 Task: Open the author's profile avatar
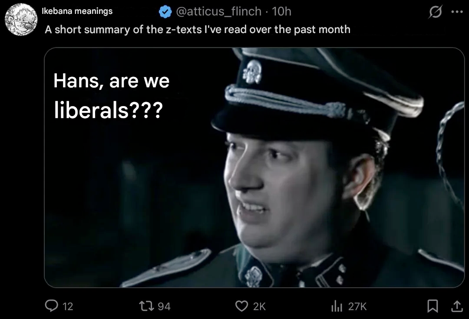pos(21,20)
